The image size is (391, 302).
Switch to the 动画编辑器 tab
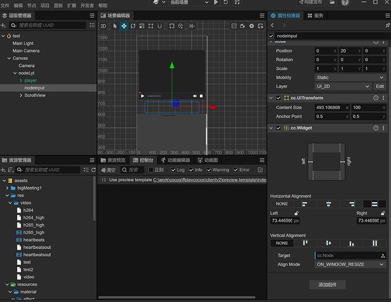(178, 160)
